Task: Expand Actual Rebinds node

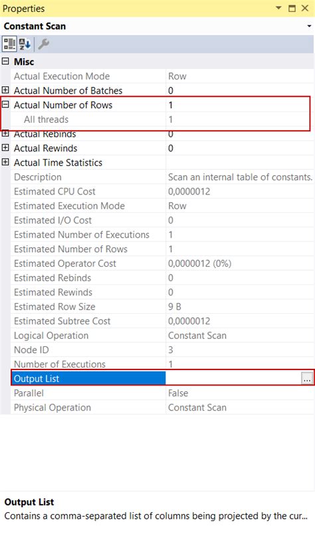Action: point(5,134)
